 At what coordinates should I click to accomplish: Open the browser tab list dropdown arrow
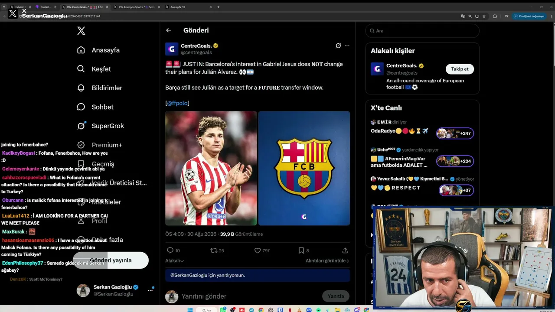[4, 7]
